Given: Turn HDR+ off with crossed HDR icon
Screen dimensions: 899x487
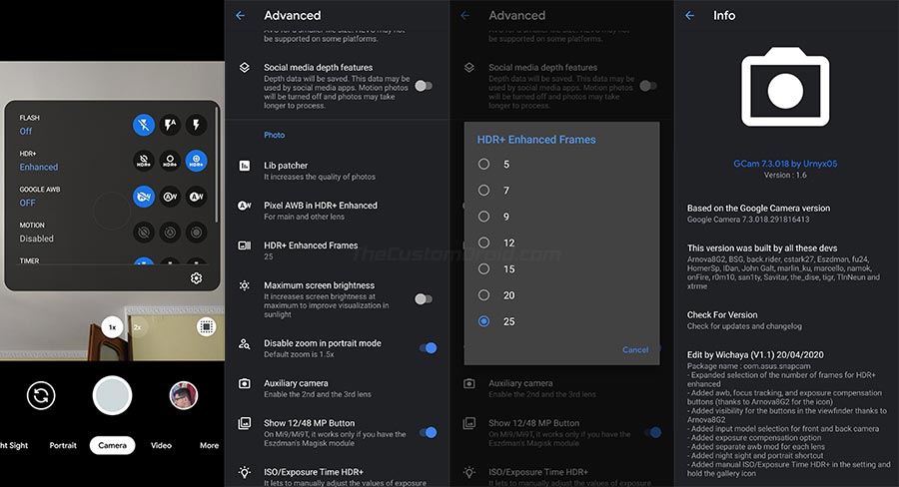Looking at the screenshot, I should (x=144, y=161).
